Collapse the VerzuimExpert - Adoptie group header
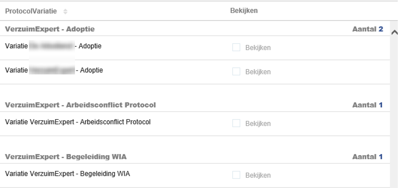 click(x=50, y=29)
